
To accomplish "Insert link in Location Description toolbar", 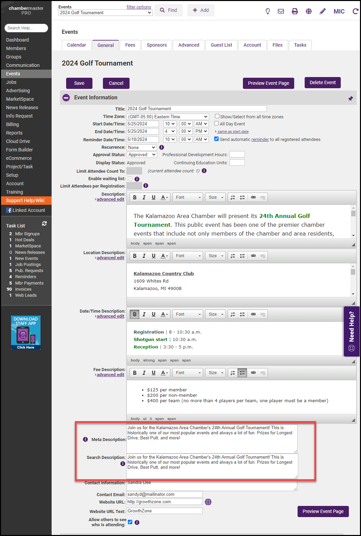I will pyautogui.click(x=253, y=256).
